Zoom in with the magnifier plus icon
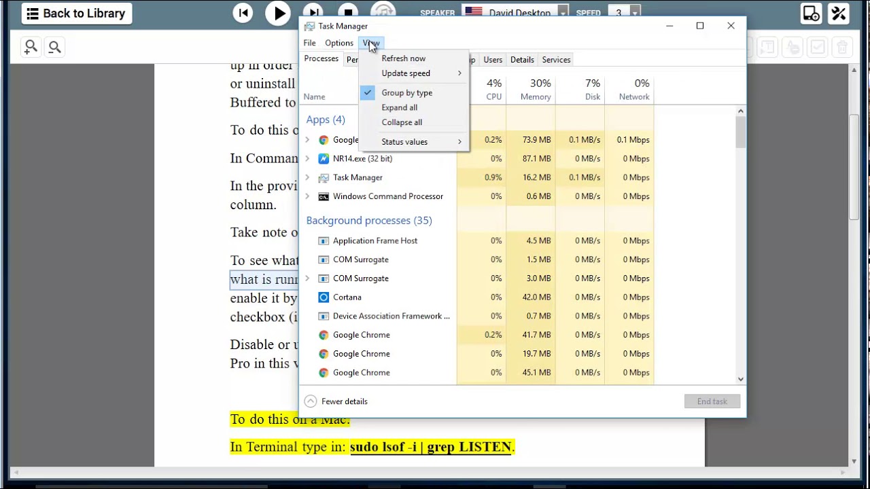Image resolution: width=870 pixels, height=489 pixels. click(x=31, y=47)
